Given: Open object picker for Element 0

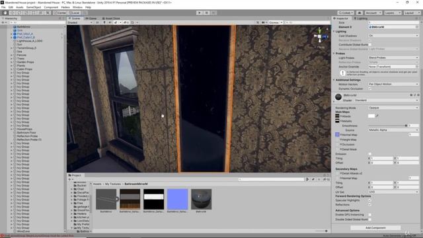Looking at the screenshot, I should click(x=417, y=27).
